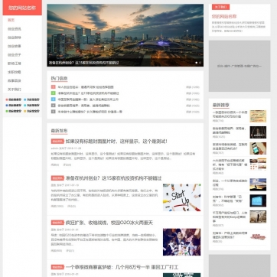The width and height of the screenshot is (277, 277).
Task: Open article 一个草根微商暴富梦破 headline
Action: coord(122,267)
